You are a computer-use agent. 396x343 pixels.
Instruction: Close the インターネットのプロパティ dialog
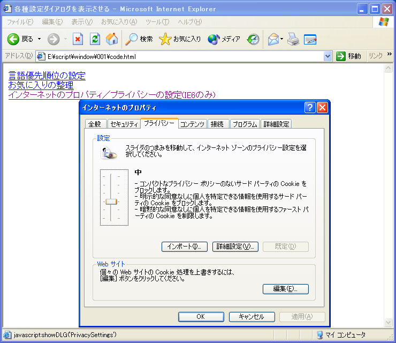(x=322, y=108)
